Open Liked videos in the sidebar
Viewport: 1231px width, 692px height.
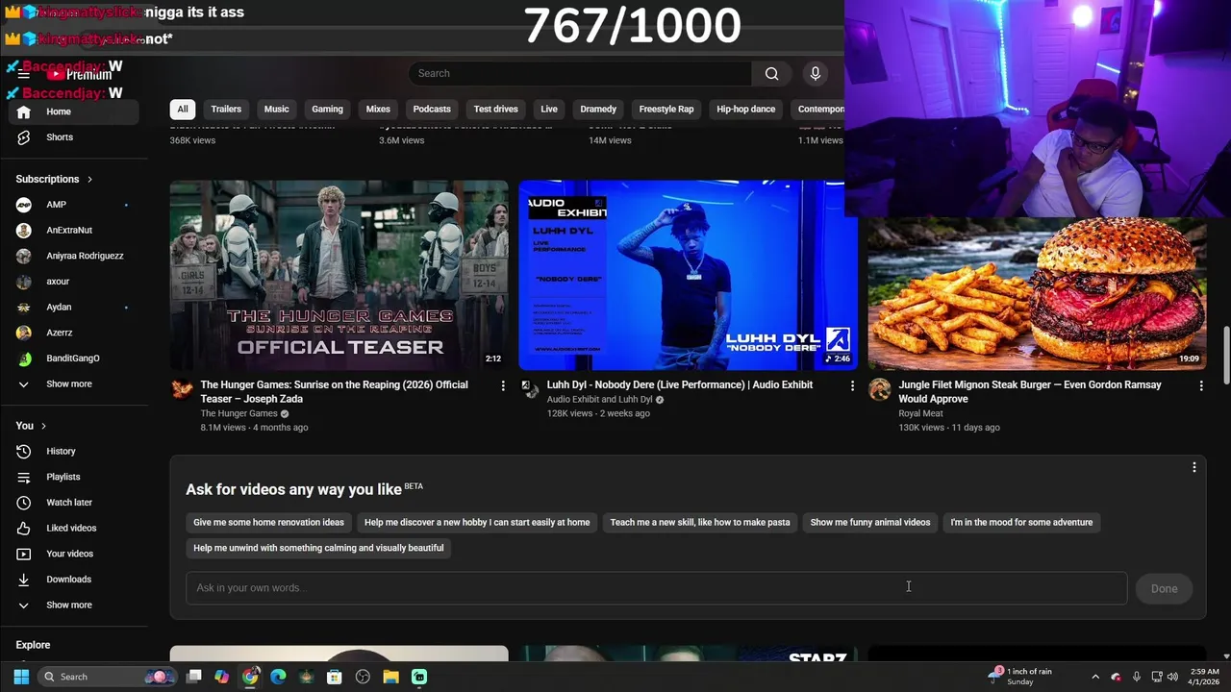point(73,528)
